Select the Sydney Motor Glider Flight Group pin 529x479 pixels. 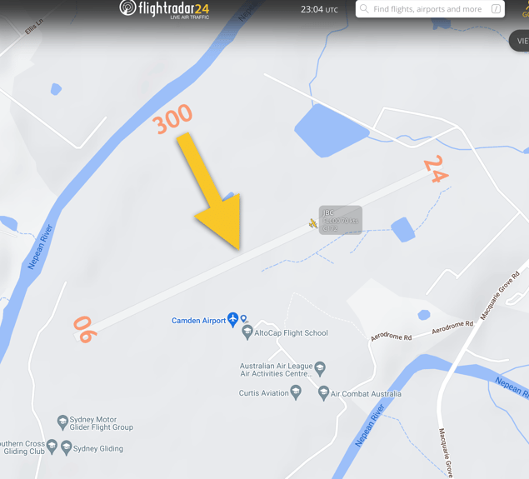click(62, 422)
